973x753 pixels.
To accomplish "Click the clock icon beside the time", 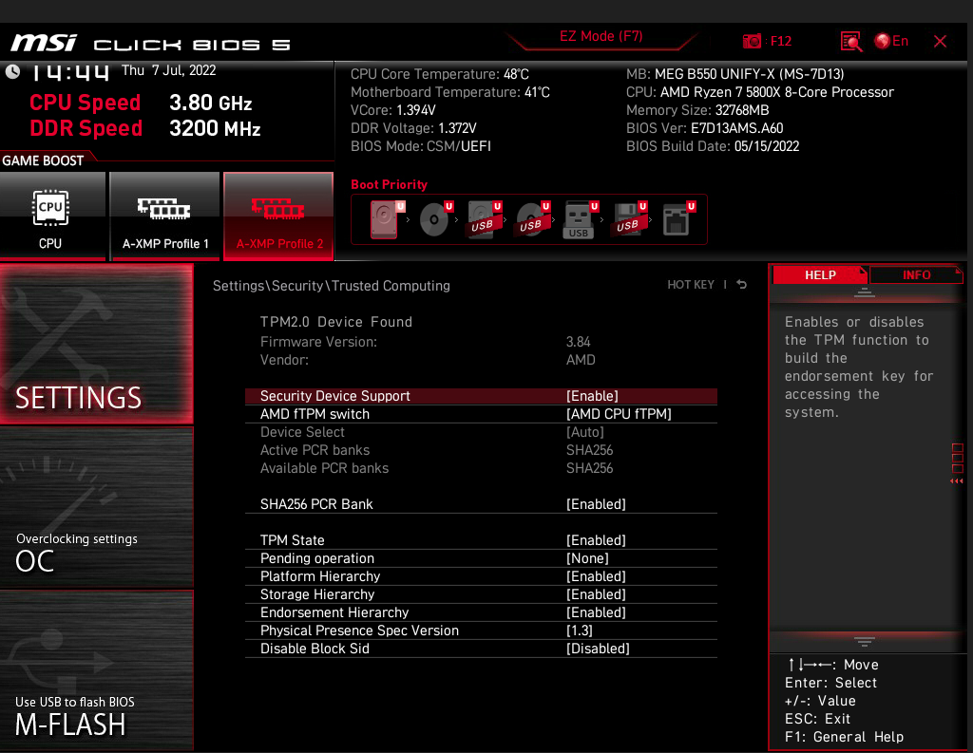I will point(12,72).
